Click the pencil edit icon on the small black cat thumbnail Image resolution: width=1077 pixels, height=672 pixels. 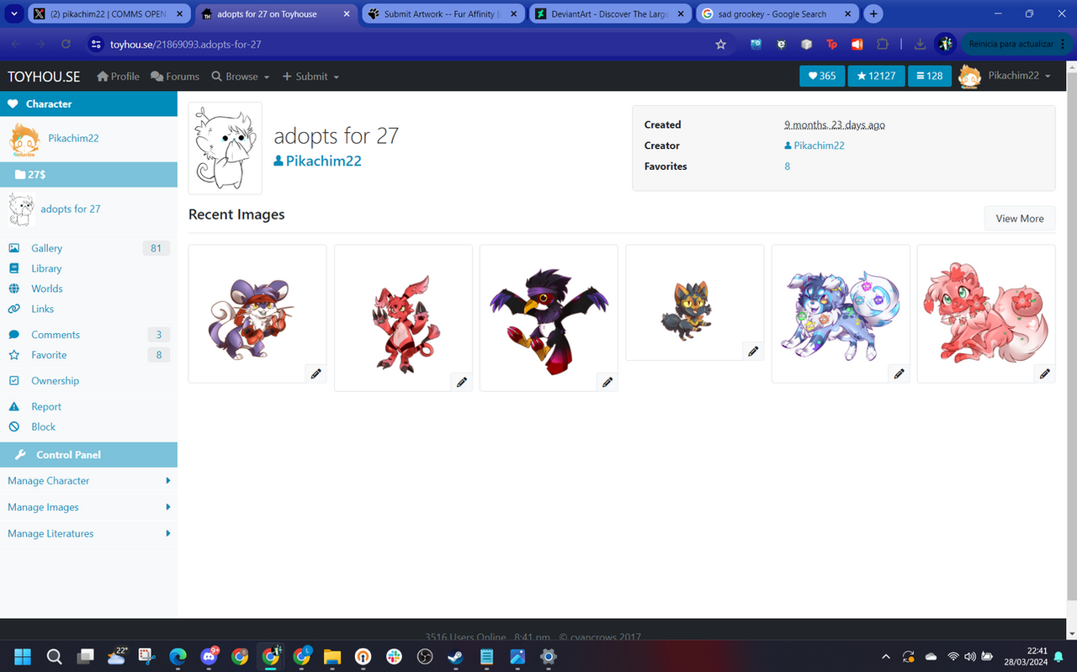click(x=753, y=351)
